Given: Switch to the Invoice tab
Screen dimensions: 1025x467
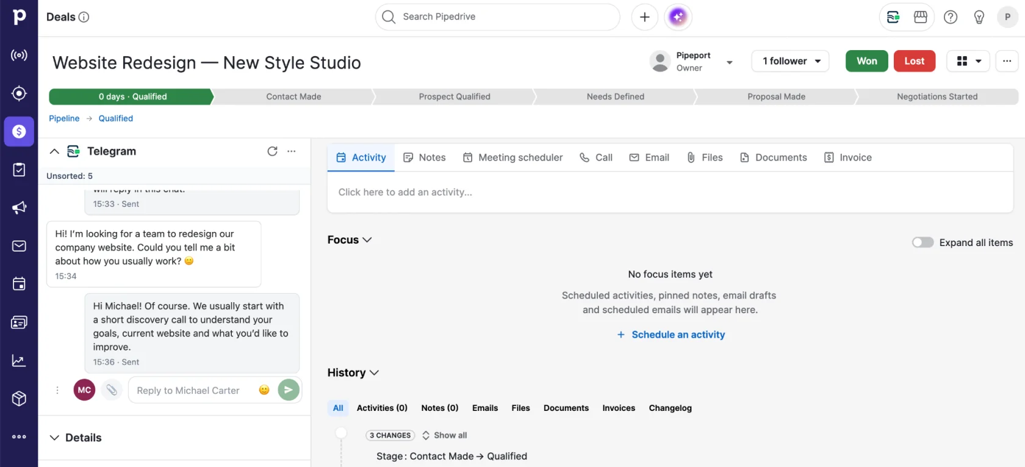Looking at the screenshot, I should (x=847, y=157).
